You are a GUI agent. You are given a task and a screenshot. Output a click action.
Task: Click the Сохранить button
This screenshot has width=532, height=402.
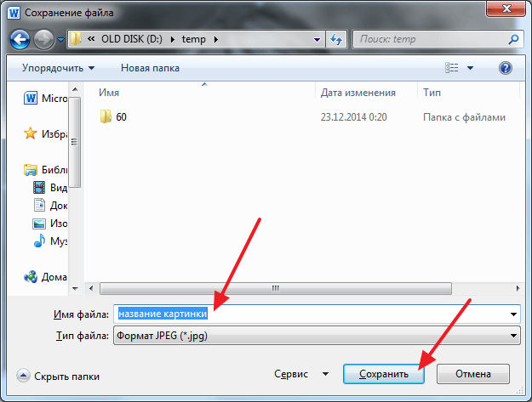[384, 374]
